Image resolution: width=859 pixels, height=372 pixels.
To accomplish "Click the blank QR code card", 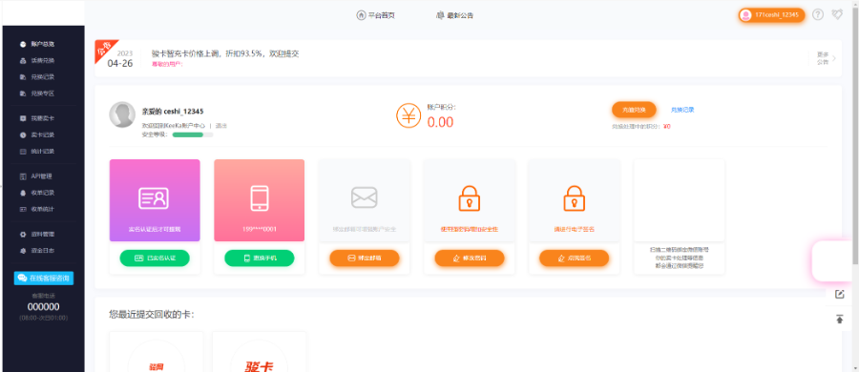I will tap(679, 200).
